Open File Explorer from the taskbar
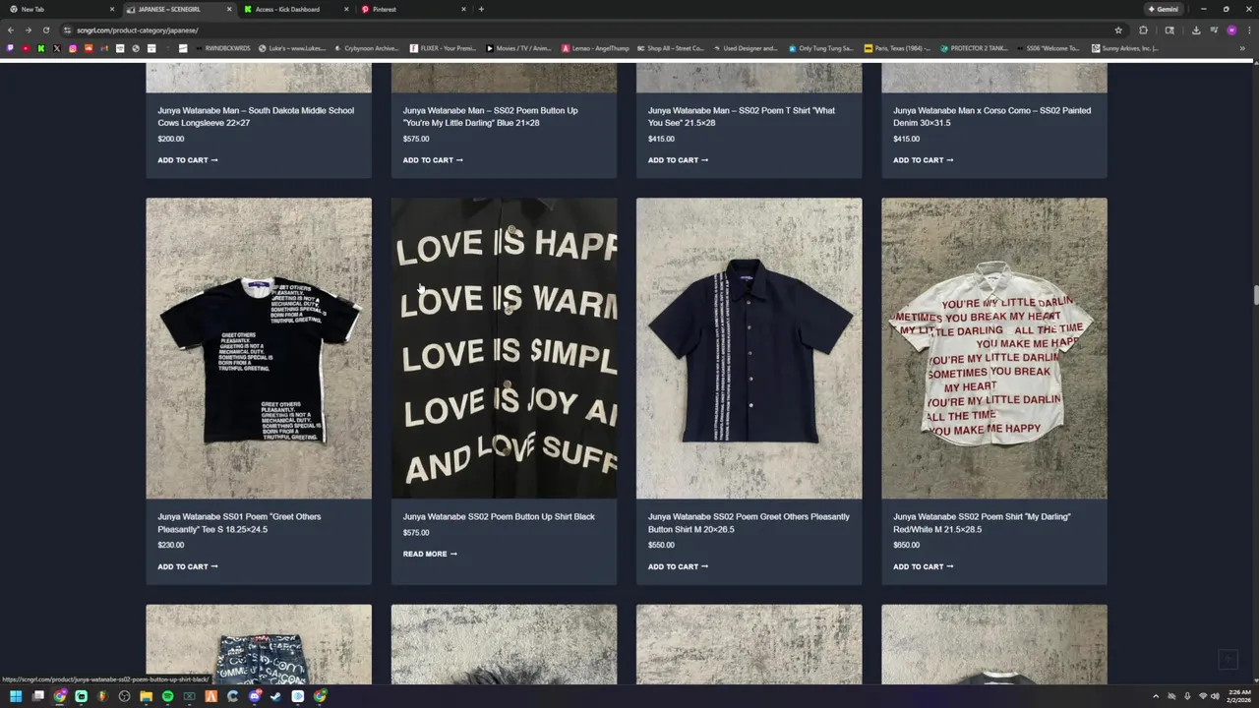 point(146,696)
